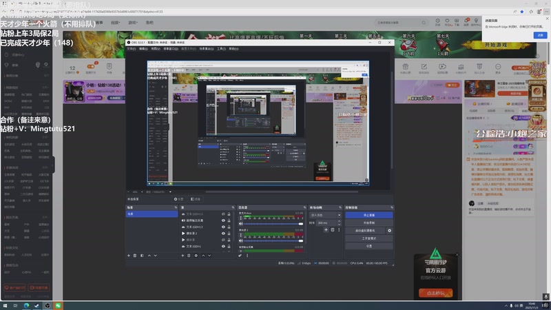Hide 媒体源 2 source via eye icon
Viewport: 551px width, 310px height.
click(x=223, y=234)
